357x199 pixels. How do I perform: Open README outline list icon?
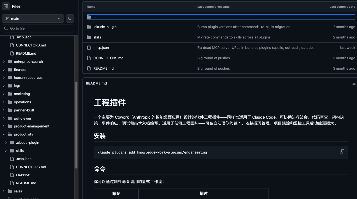(353, 83)
